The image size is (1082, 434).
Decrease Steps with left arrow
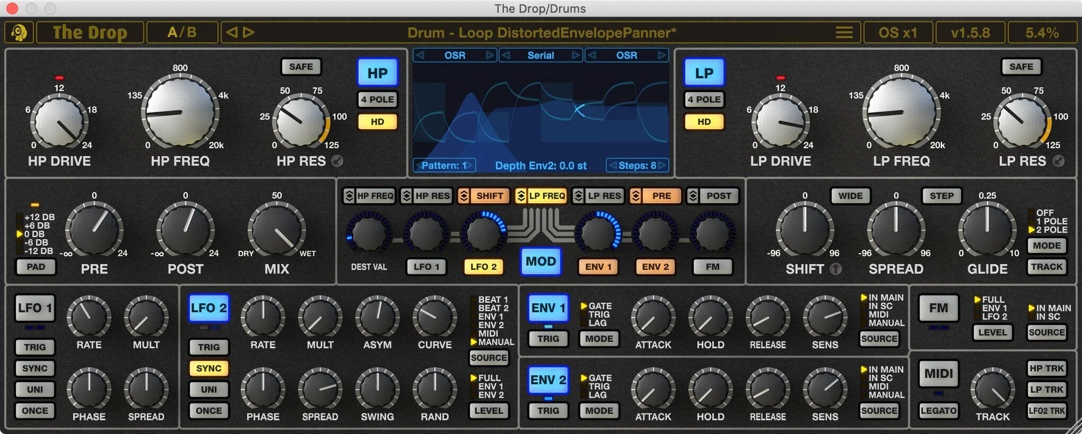(x=613, y=166)
